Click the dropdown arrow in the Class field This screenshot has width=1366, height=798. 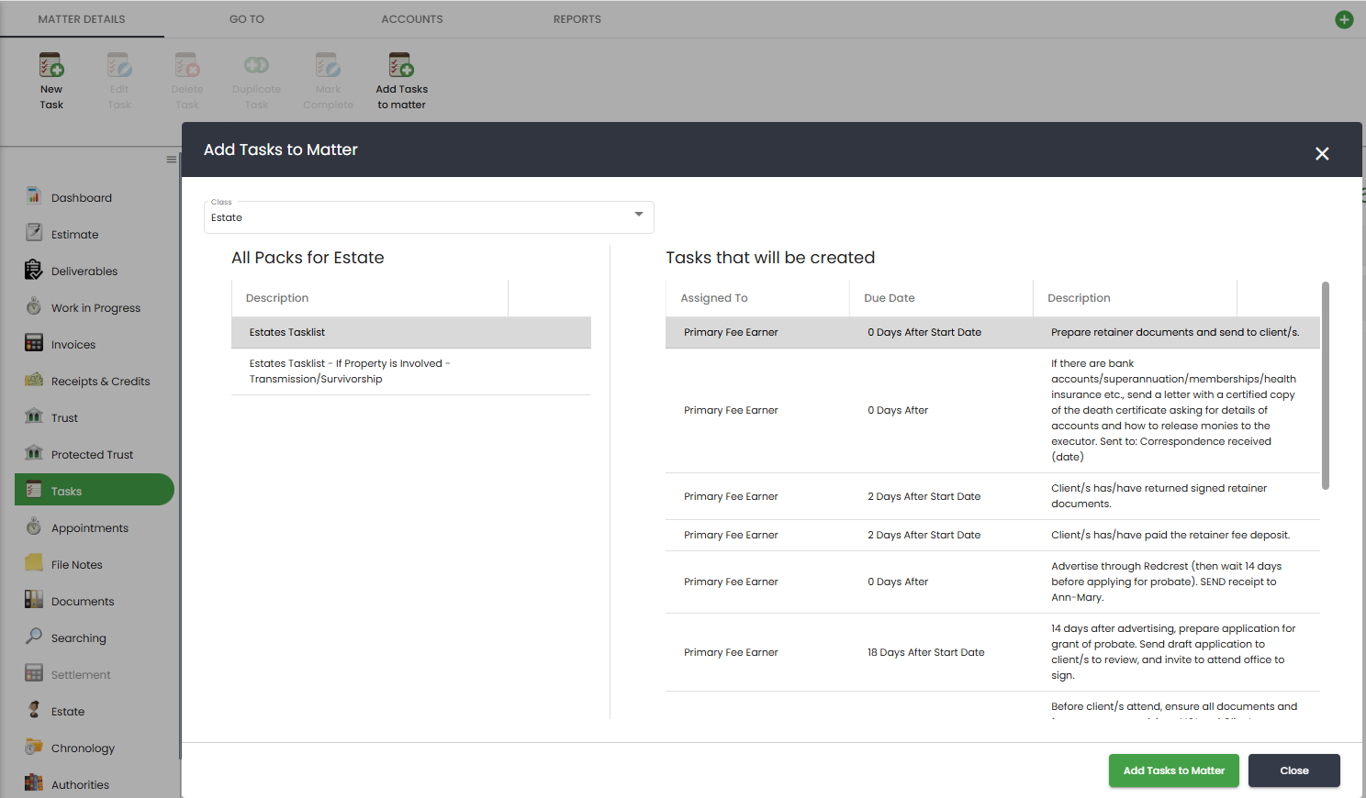[x=639, y=215]
